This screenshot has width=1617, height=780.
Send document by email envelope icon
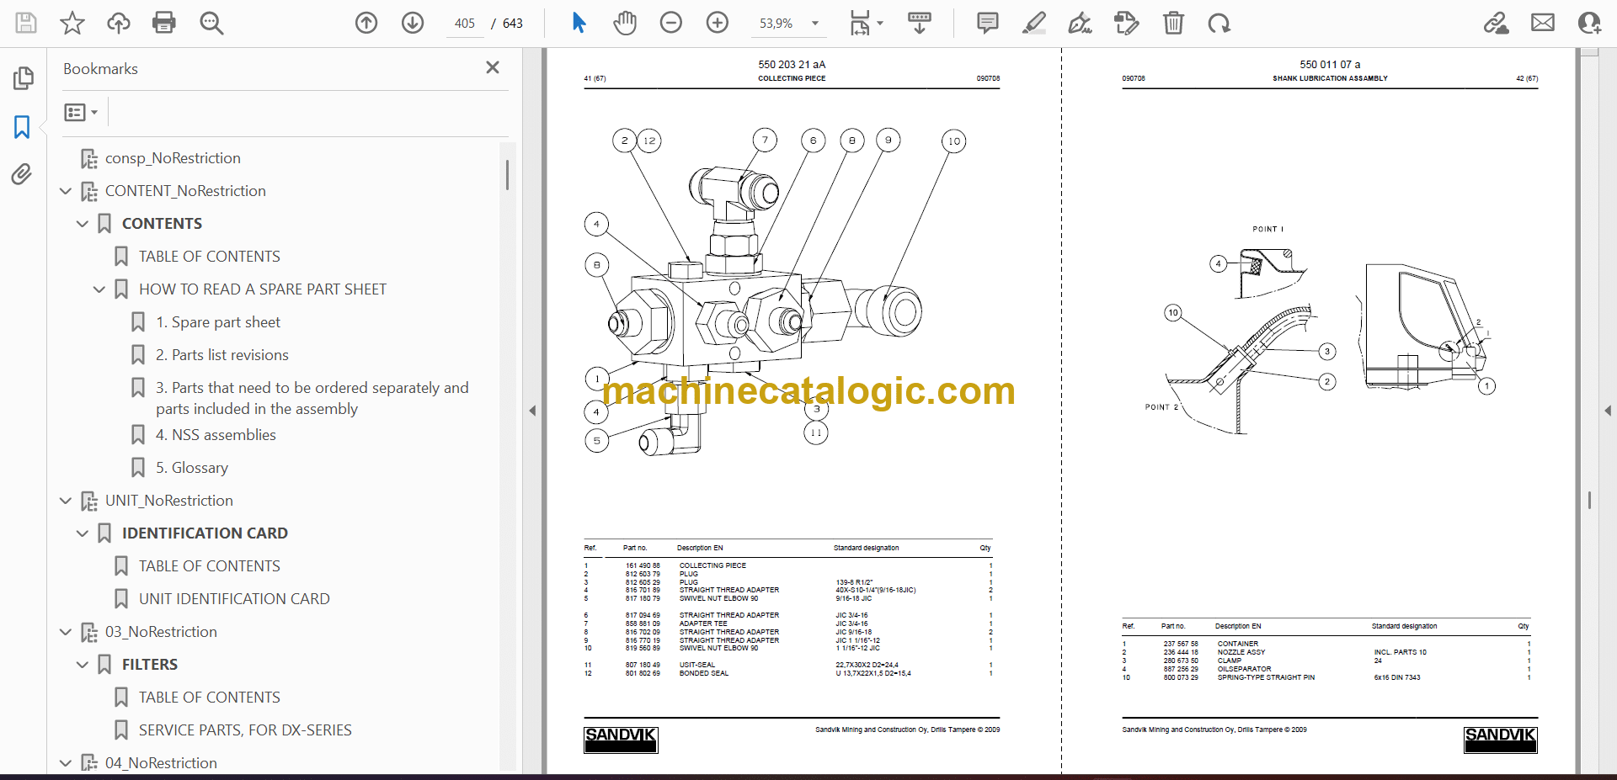(x=1543, y=23)
